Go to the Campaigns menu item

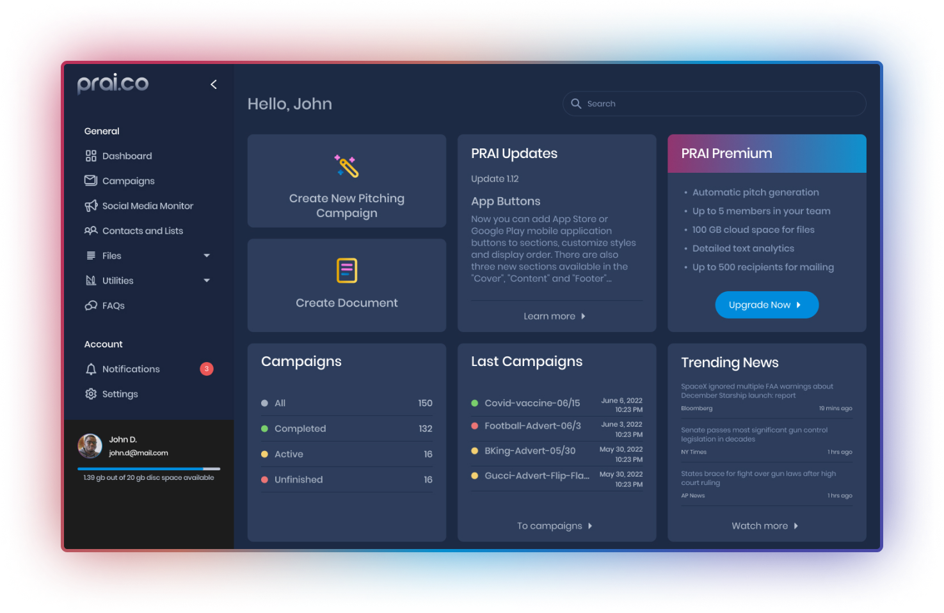(x=129, y=181)
